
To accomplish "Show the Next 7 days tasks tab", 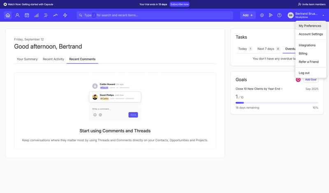I will 269,48.
